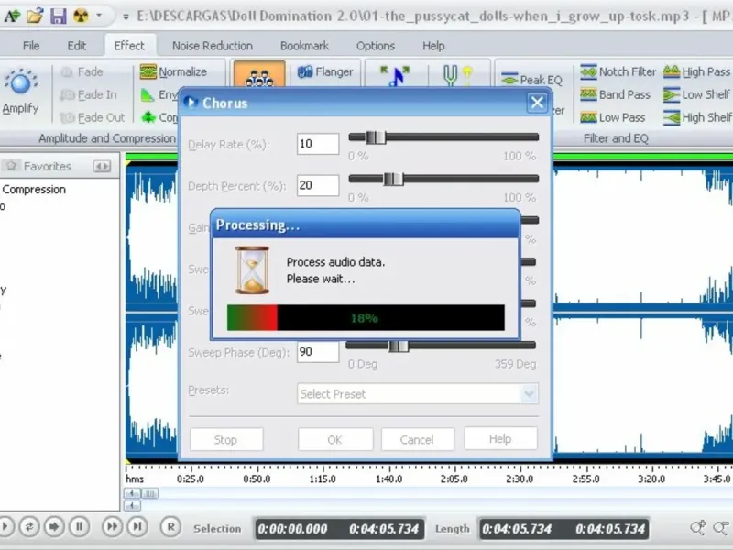Image resolution: width=733 pixels, height=550 pixels.
Task: Click the High Pass filter
Action: pos(696,72)
